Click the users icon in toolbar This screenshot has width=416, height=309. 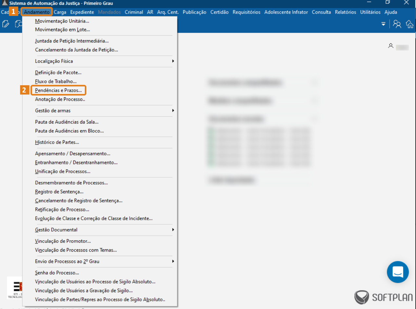point(397,24)
